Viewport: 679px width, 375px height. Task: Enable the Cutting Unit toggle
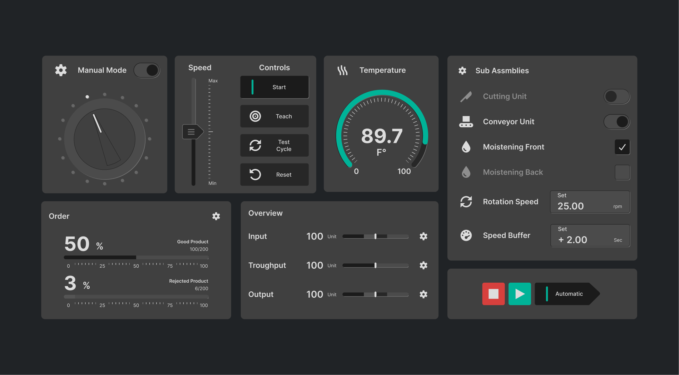(617, 97)
